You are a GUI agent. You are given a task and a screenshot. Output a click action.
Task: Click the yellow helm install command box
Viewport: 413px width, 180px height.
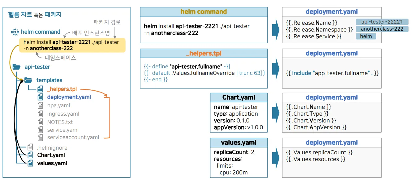pyautogui.click(x=72, y=45)
